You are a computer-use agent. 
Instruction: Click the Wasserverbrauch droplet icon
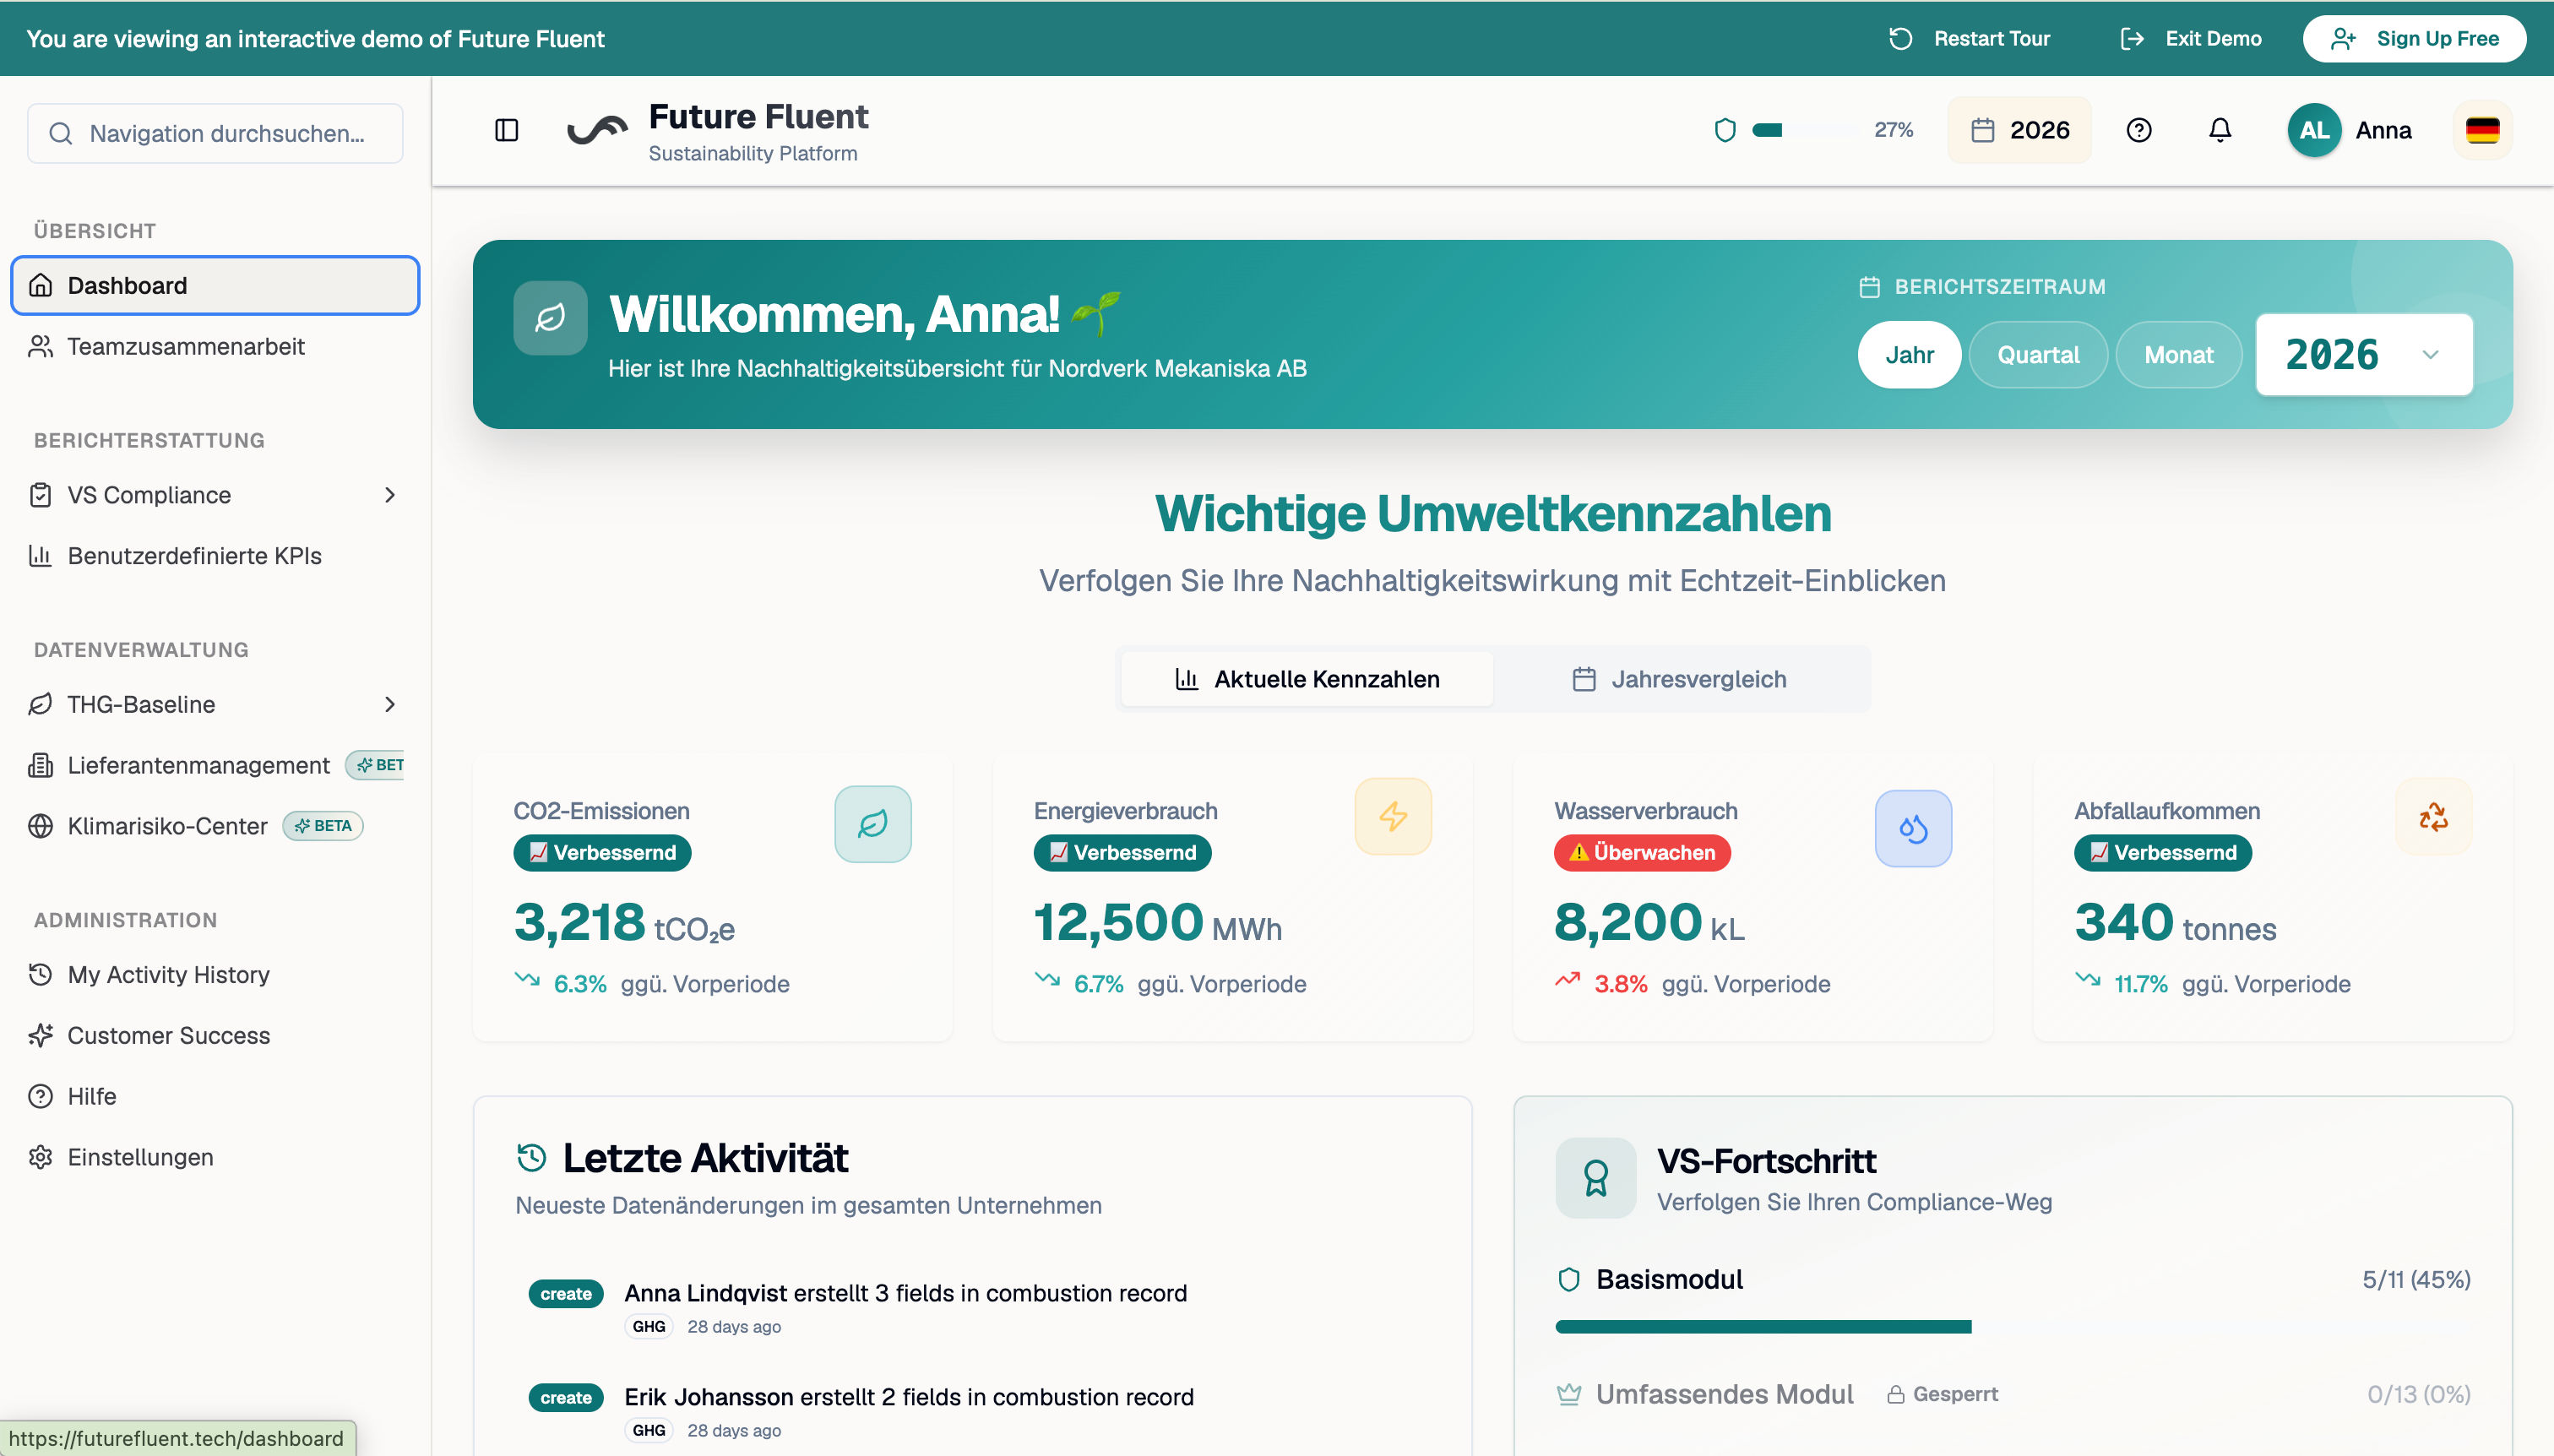1913,828
